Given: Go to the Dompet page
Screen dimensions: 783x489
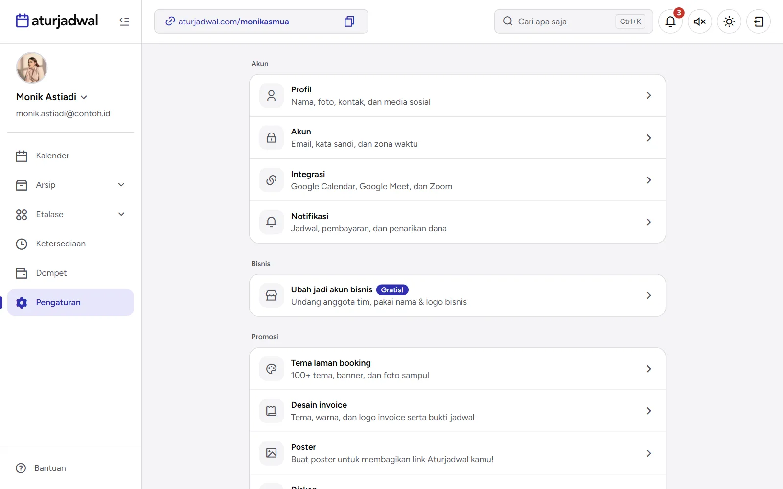Looking at the screenshot, I should (x=70, y=273).
